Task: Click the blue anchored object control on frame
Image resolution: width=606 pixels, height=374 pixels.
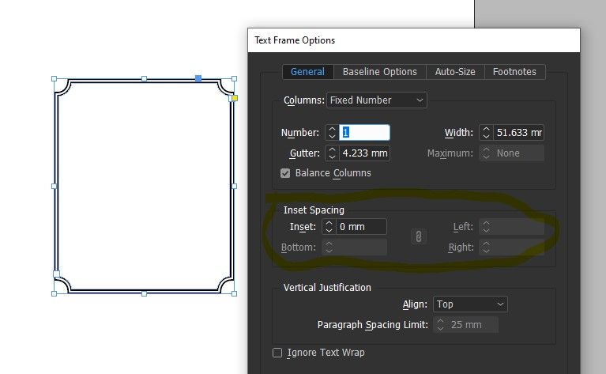Action: click(198, 78)
